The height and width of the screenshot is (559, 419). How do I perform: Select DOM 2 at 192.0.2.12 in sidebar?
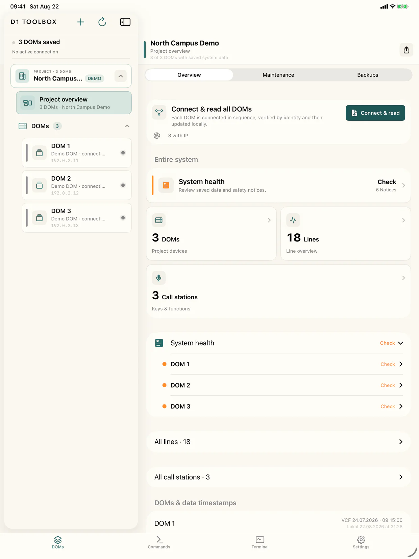coord(77,185)
